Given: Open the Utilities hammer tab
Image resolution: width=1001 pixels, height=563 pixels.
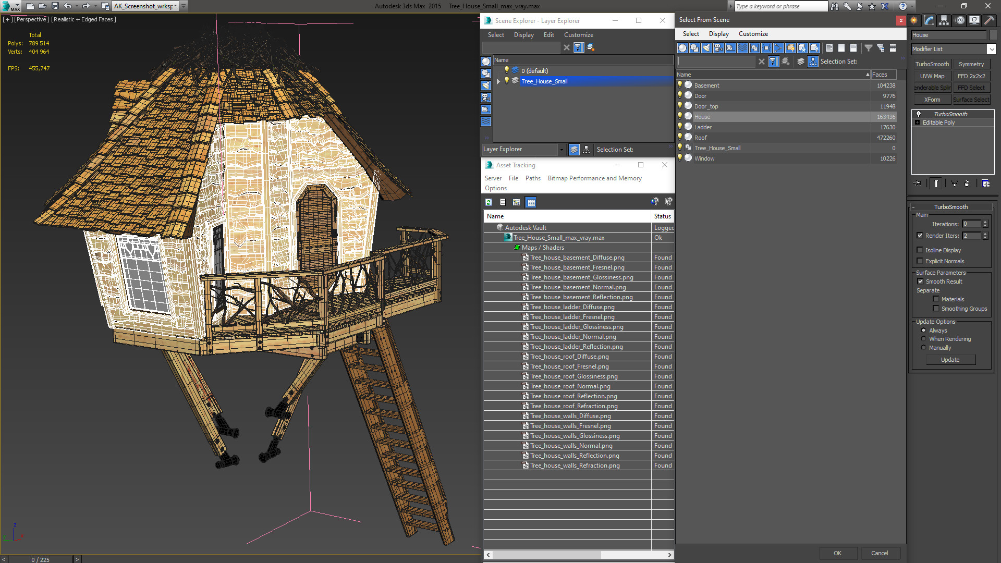Looking at the screenshot, I should click(989, 20).
